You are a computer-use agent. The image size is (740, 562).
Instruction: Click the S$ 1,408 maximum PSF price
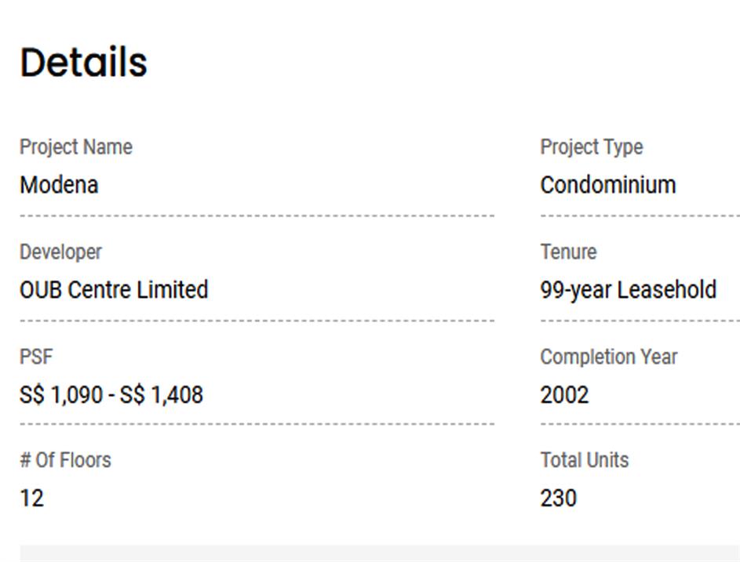tap(162, 395)
